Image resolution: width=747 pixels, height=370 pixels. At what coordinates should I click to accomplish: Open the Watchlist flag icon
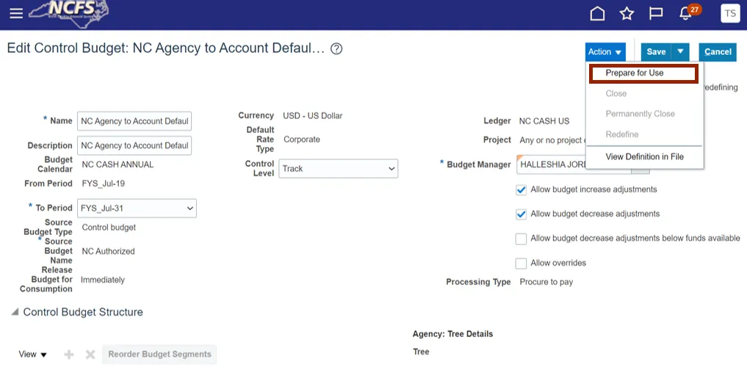click(656, 14)
